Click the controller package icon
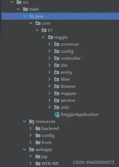This screenshot has height=167, width=119. click(57, 58)
